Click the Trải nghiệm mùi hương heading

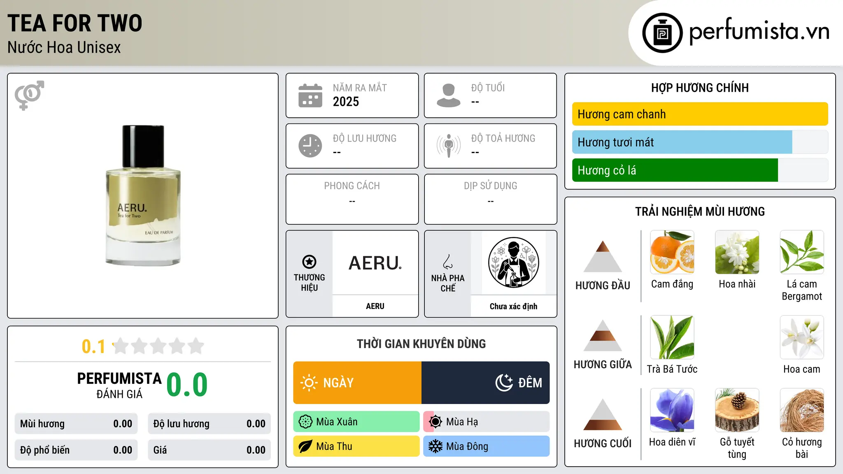[x=700, y=211]
